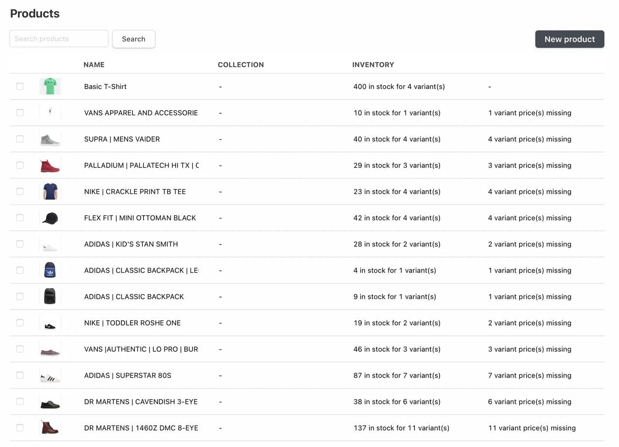Check the ADIDAS SUPERSTAR 80S checkbox
The image size is (619, 447).
point(20,375)
